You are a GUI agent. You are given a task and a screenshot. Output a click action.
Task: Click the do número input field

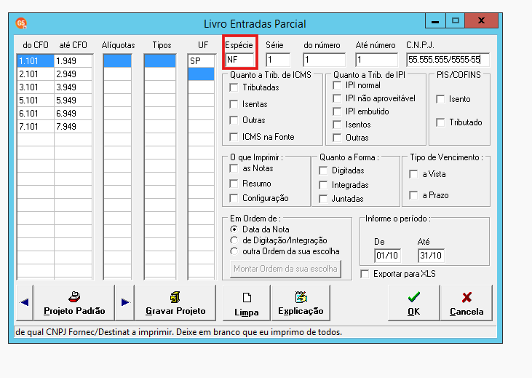[x=325, y=60]
